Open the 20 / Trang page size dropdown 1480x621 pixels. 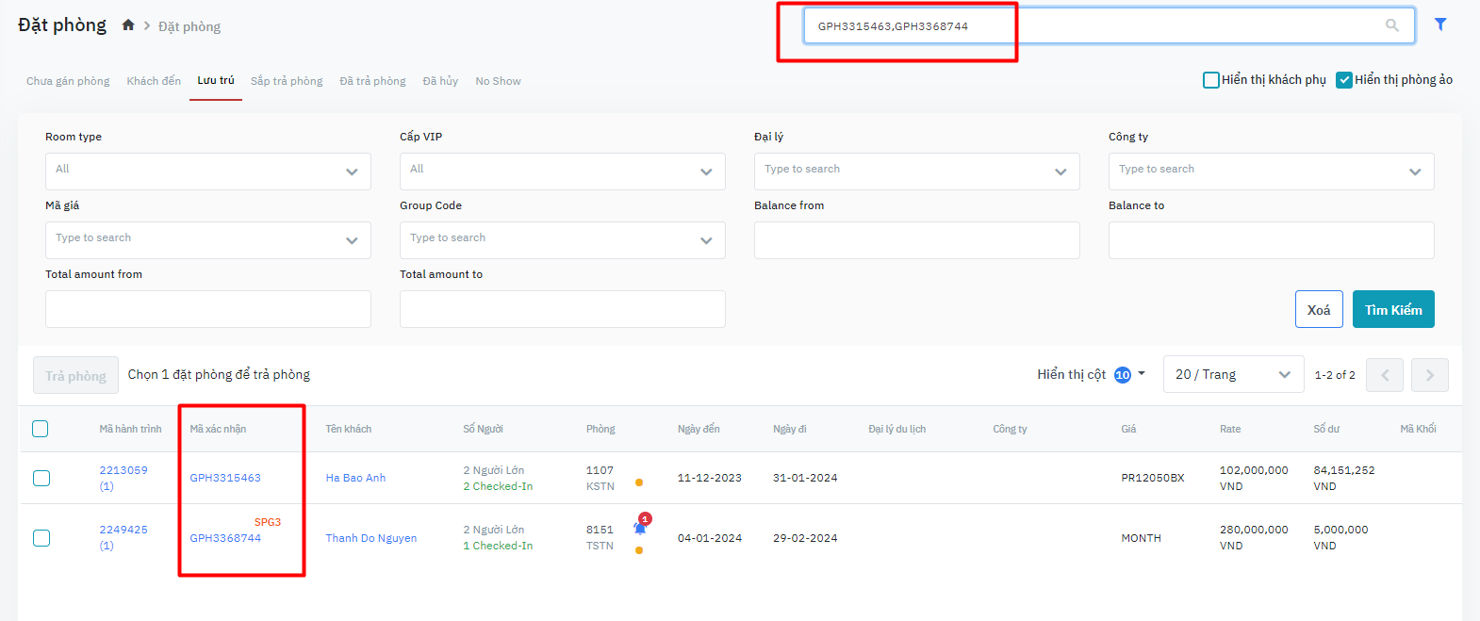click(1232, 375)
